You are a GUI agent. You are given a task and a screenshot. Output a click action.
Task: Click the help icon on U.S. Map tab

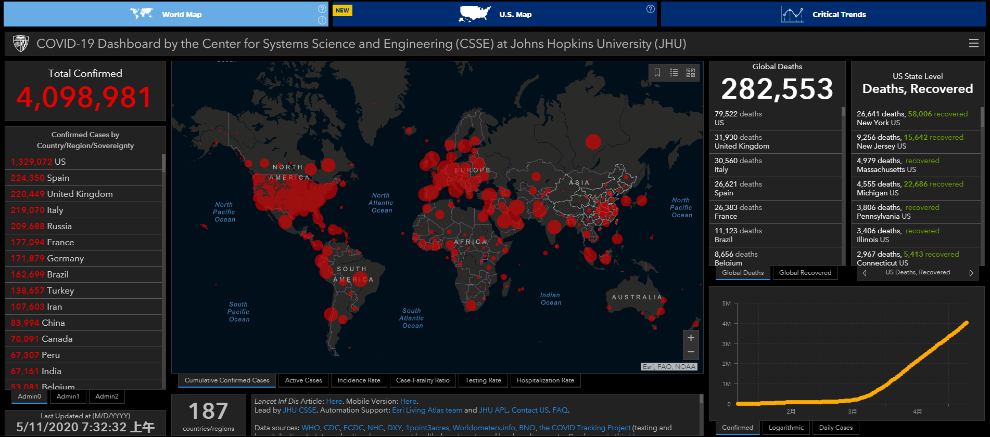coord(650,9)
